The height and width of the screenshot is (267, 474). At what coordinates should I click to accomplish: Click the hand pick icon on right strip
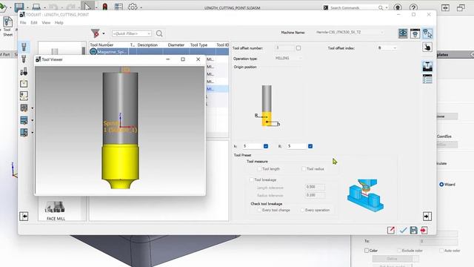coord(427,47)
